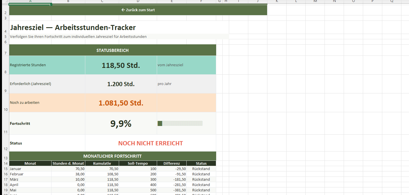
Task: Click the Differenz table header
Action: [171, 163]
